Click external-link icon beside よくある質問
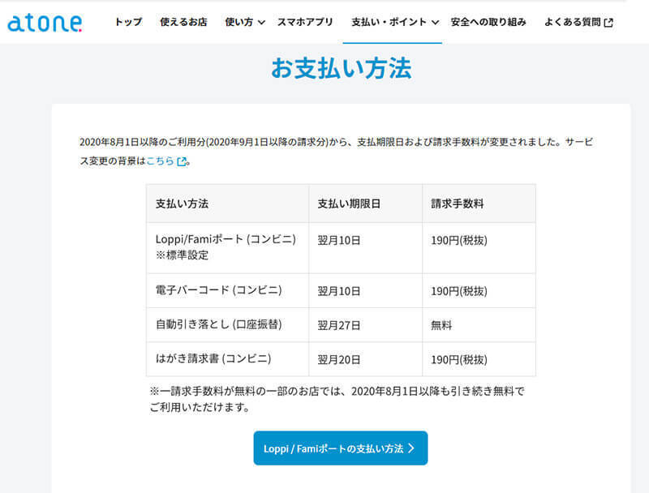This screenshot has width=649, height=493. pos(609,23)
